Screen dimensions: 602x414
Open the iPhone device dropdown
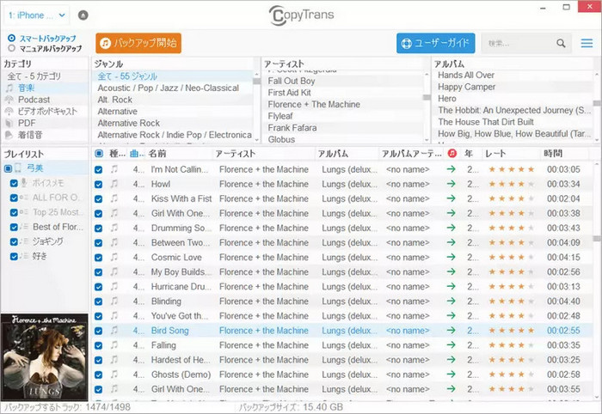click(x=37, y=15)
